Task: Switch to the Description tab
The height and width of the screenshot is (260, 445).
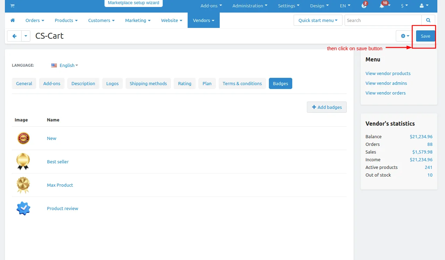Action: pyautogui.click(x=83, y=83)
